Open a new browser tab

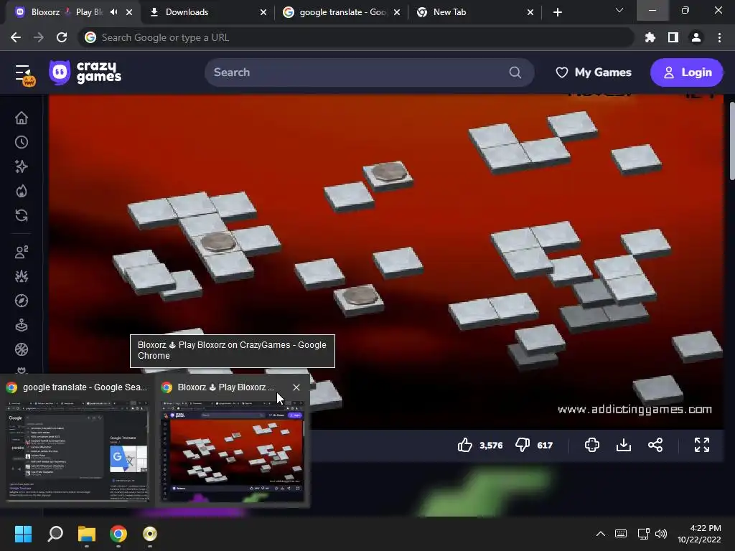[x=557, y=12]
